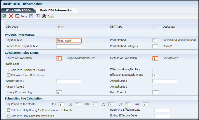The height and width of the screenshot is (120, 199).
Task: Click pay period (4) field
Action: coord(111,105)
